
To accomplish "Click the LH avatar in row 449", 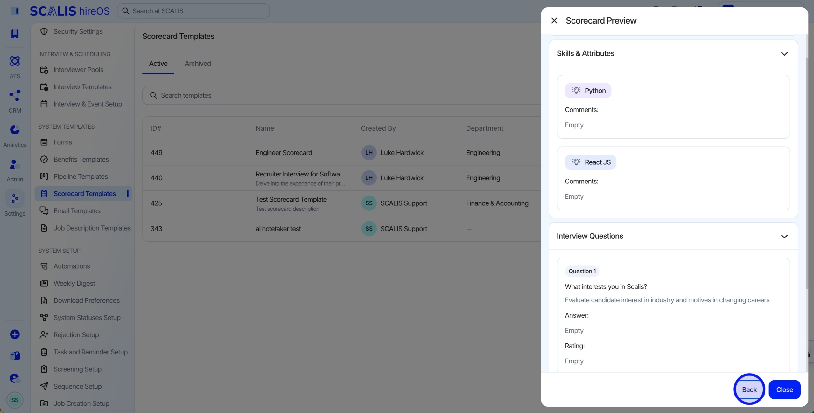I will 369,153.
